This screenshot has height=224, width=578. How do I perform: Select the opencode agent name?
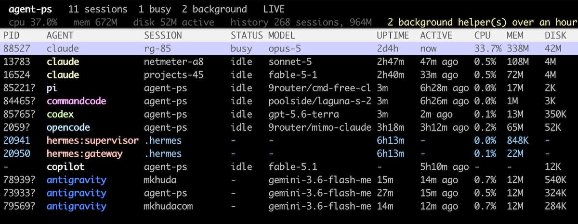tap(68, 127)
